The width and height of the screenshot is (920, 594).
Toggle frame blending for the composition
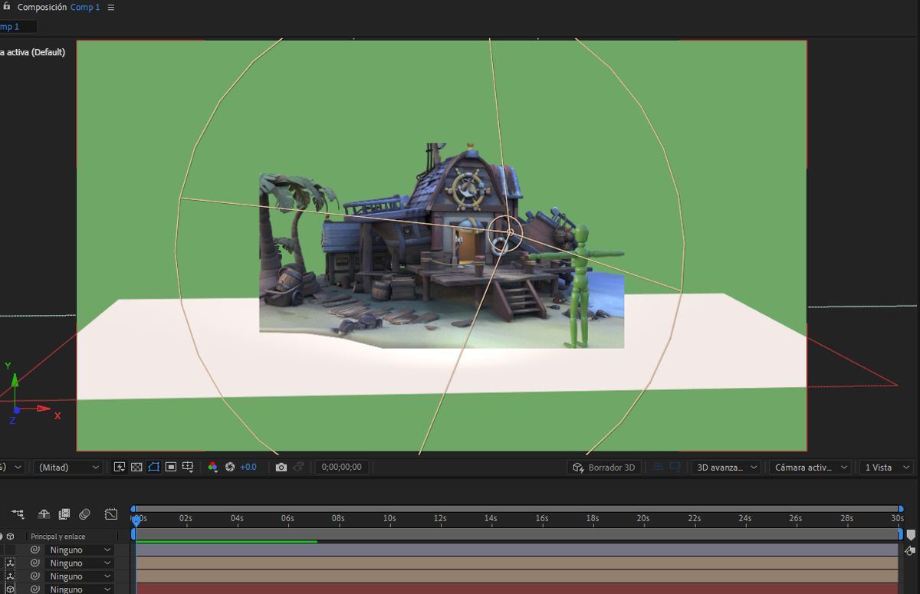(x=64, y=514)
